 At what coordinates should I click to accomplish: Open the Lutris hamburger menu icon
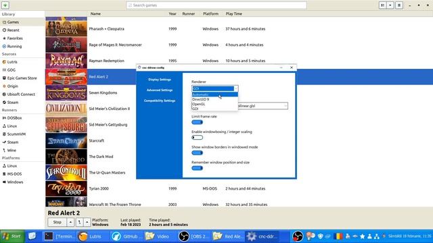tap(399, 5)
